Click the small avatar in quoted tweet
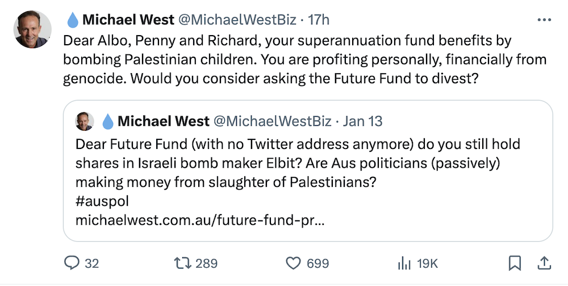The width and height of the screenshot is (568, 286). 85,121
